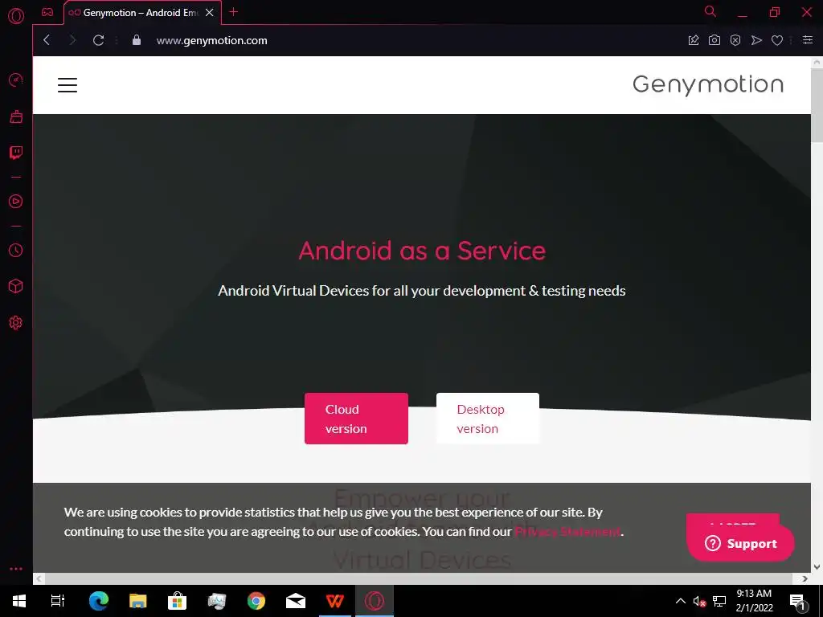The image size is (823, 617).
Task: Open the muted volume tray icon
Action: 699,601
